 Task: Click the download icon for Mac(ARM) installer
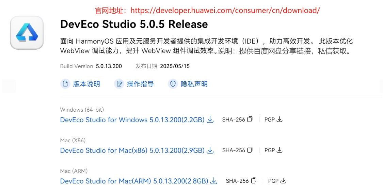(x=214, y=181)
